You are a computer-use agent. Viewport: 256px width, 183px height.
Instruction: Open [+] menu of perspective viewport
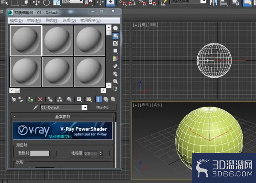(x=136, y=105)
